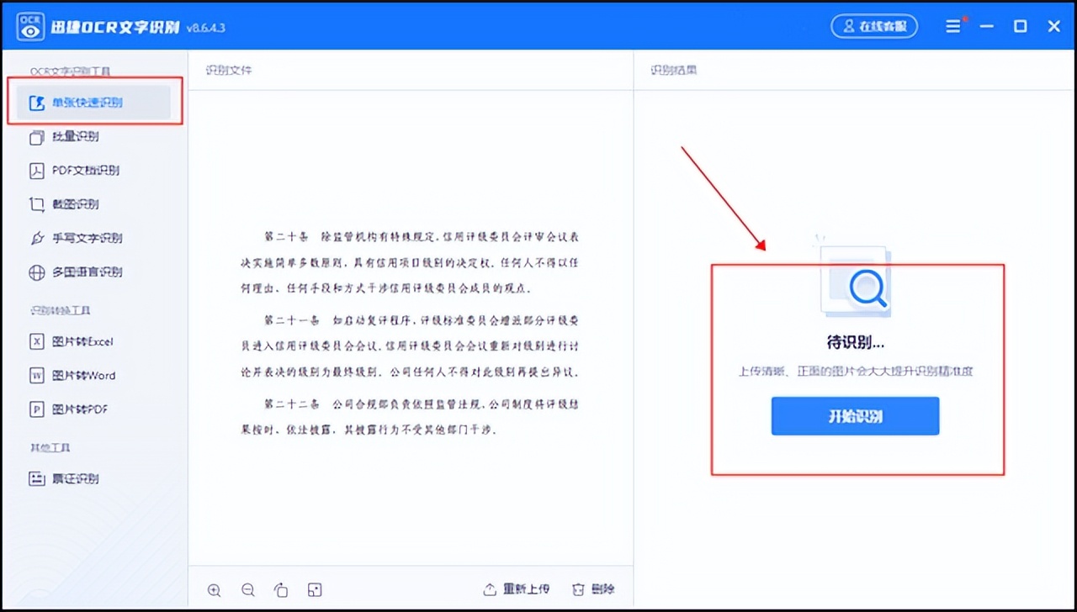Click the OCR logo in the title bar
The width and height of the screenshot is (1077, 612).
coord(29,25)
